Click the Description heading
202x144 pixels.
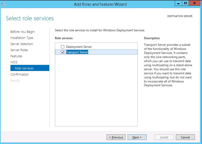pos(152,38)
